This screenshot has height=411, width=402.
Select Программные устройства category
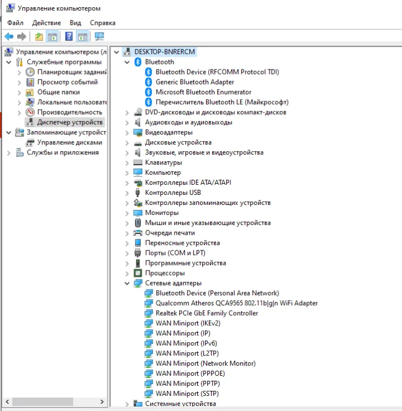(x=185, y=263)
